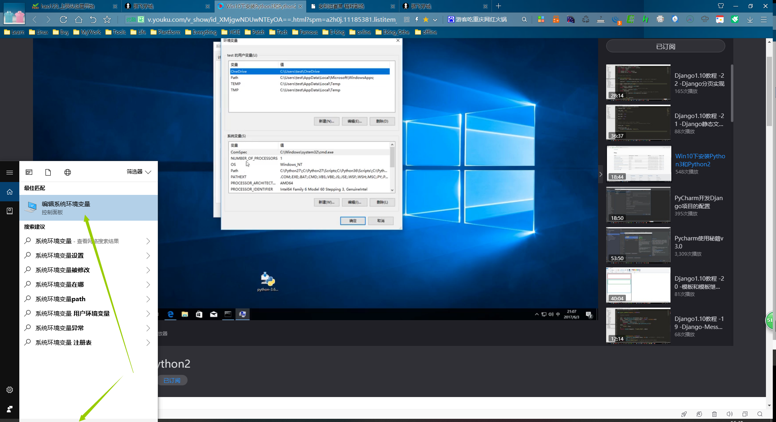Image resolution: width=776 pixels, height=422 pixels.
Task: Filter search results by web globe icon
Action: coord(68,172)
